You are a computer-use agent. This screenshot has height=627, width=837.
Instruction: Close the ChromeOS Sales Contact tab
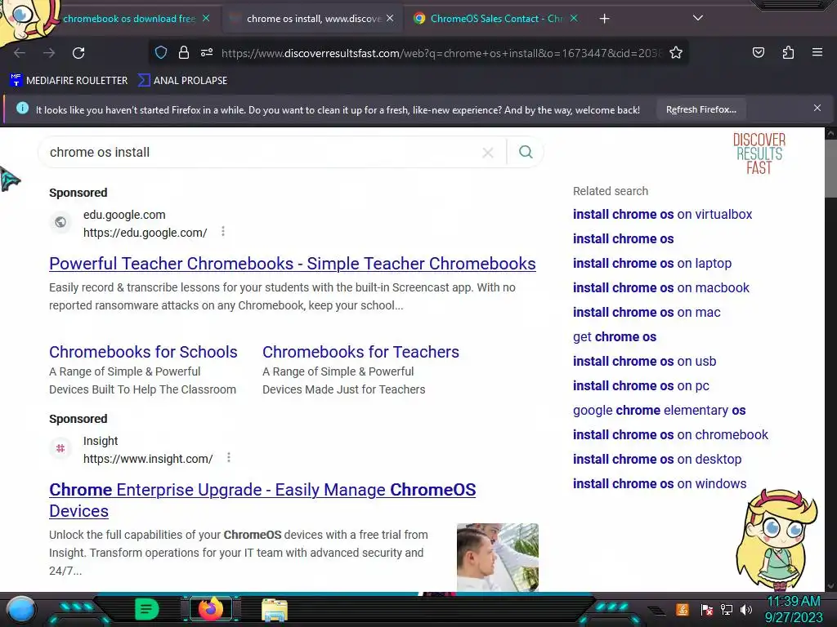(x=574, y=18)
